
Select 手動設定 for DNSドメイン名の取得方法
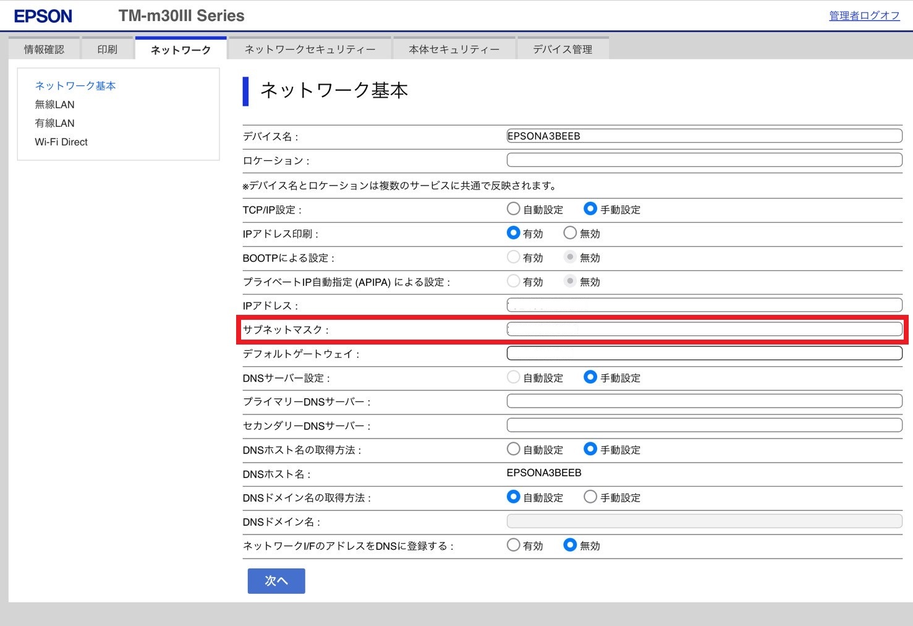click(590, 497)
